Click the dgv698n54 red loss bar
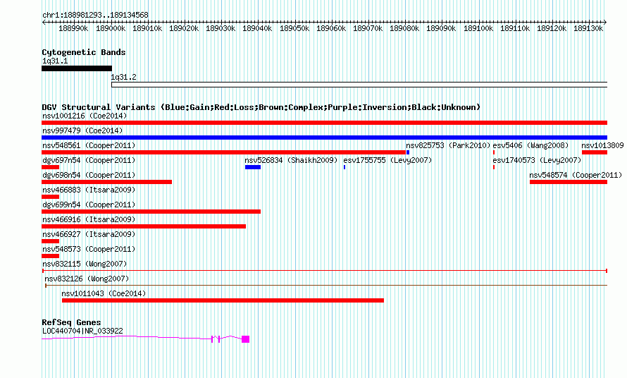The width and height of the screenshot is (627, 378). click(x=107, y=182)
